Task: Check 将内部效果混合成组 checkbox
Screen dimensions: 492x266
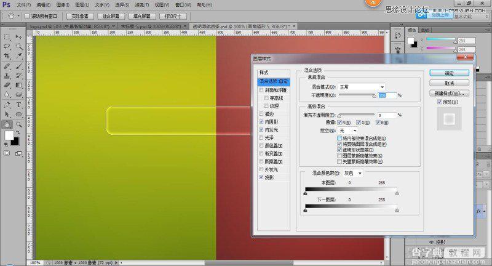Action: coord(339,138)
